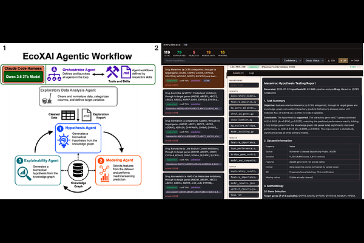
Task: Toggle the List view button
Action: (343, 61)
